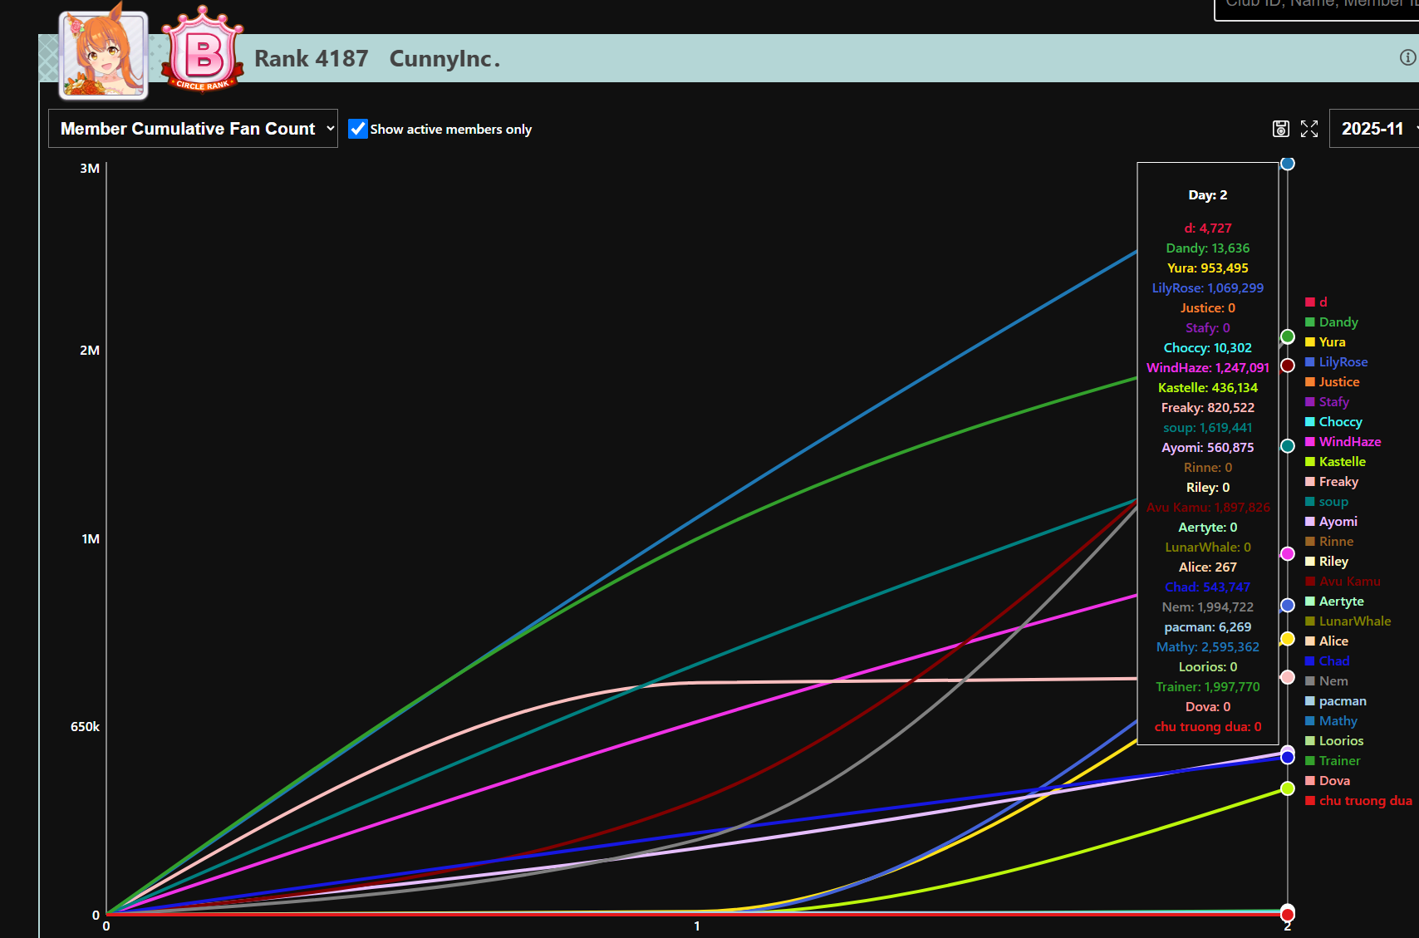The image size is (1419, 938).
Task: Click tooltip value Kastelle: 436,134
Action: [1208, 388]
